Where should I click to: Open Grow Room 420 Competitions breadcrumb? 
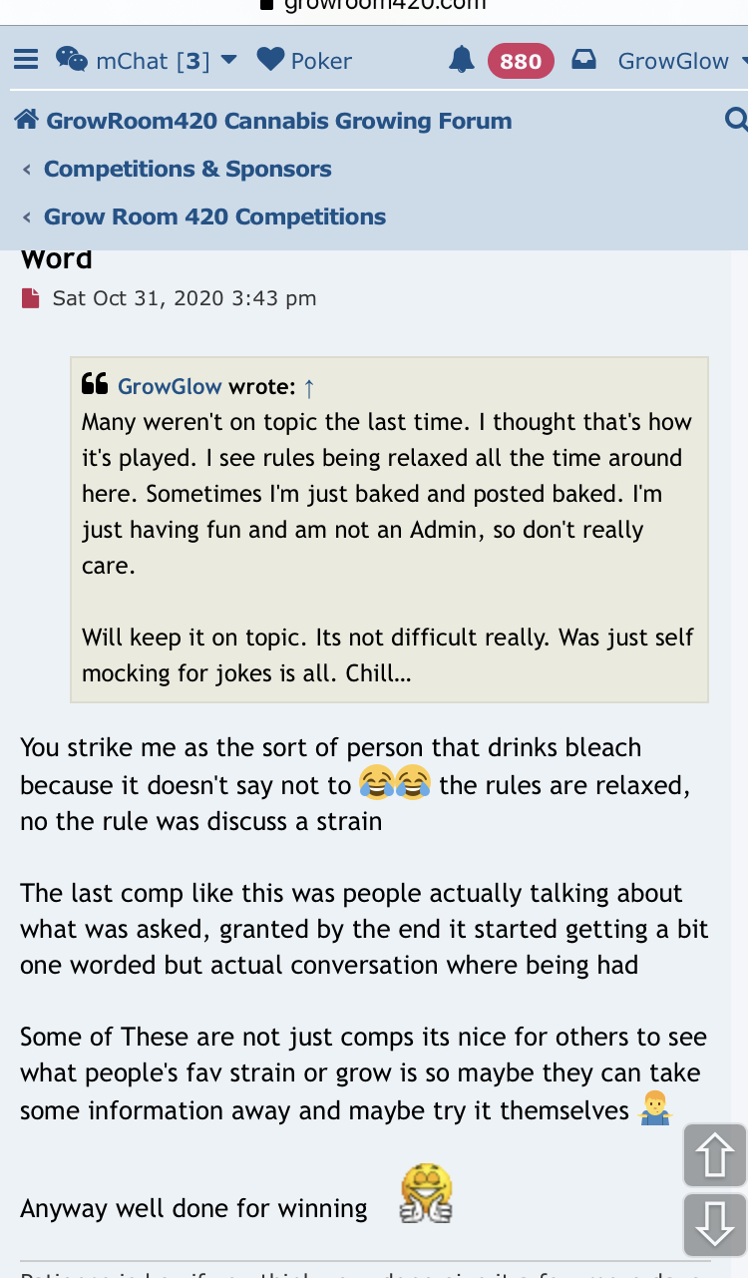214,216
